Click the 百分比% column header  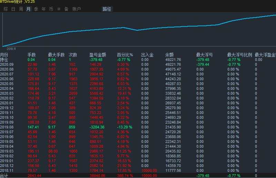[x=125, y=55]
